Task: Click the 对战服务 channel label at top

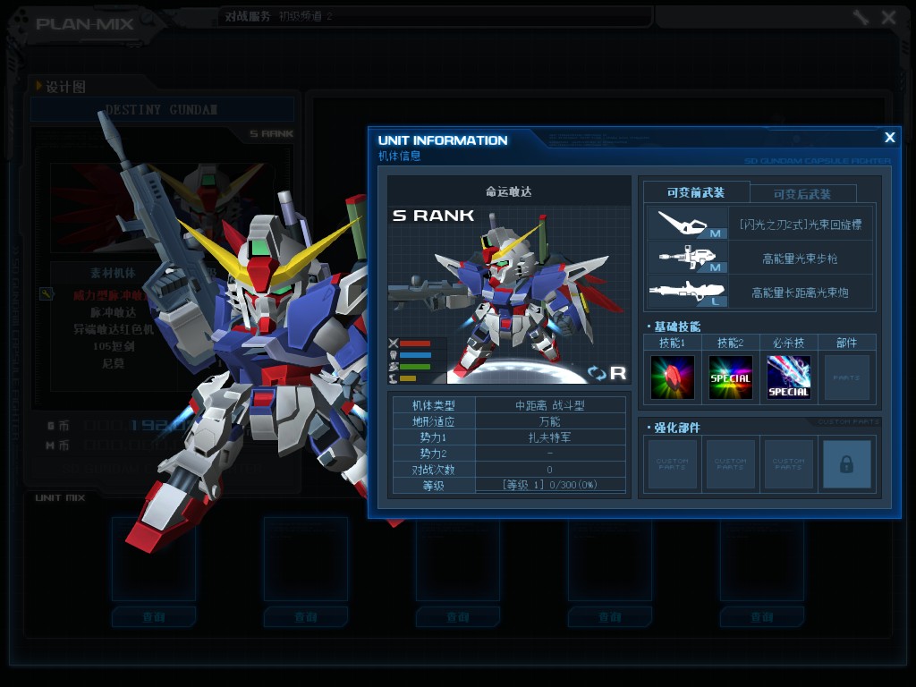Action: 248,16
